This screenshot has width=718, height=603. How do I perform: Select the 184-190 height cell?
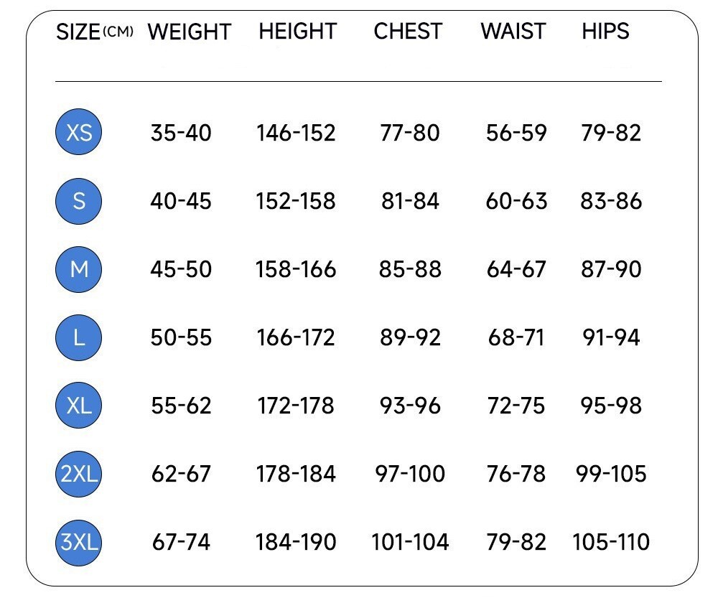tap(296, 542)
